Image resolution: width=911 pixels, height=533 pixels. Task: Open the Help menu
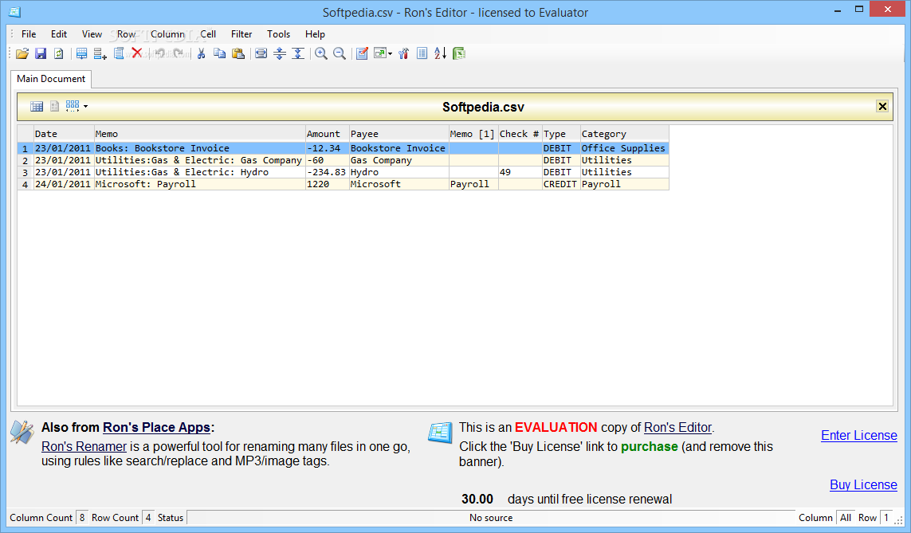(x=315, y=34)
